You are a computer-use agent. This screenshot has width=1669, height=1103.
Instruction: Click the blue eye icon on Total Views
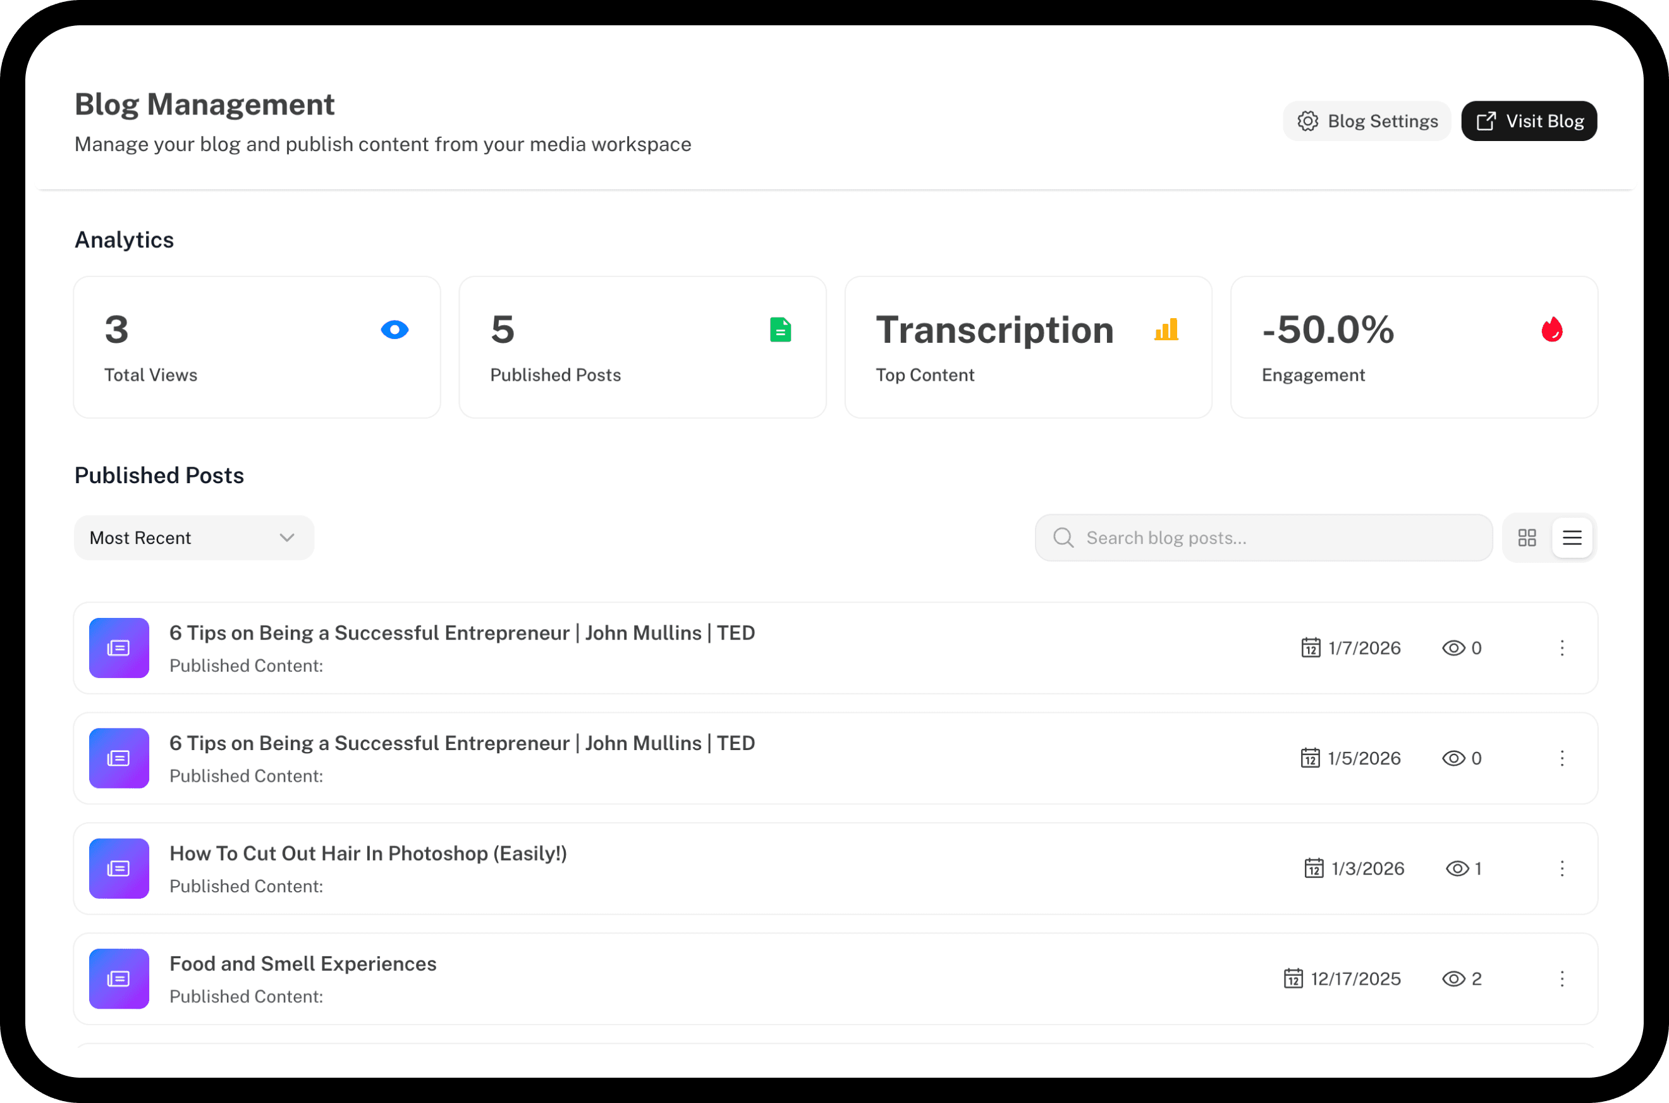click(x=394, y=330)
